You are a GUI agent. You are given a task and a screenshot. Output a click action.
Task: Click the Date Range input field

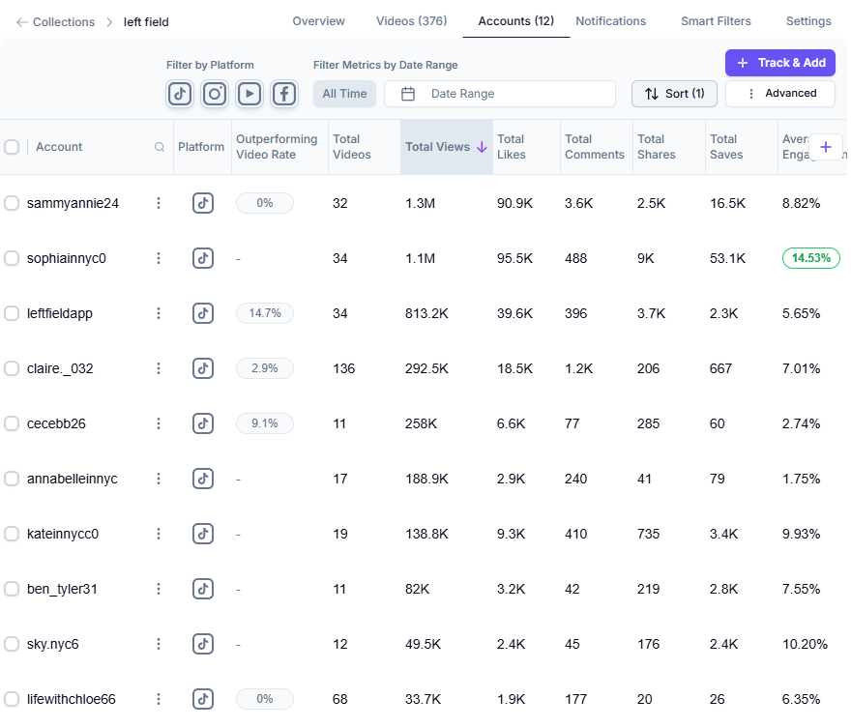pyautogui.click(x=500, y=94)
